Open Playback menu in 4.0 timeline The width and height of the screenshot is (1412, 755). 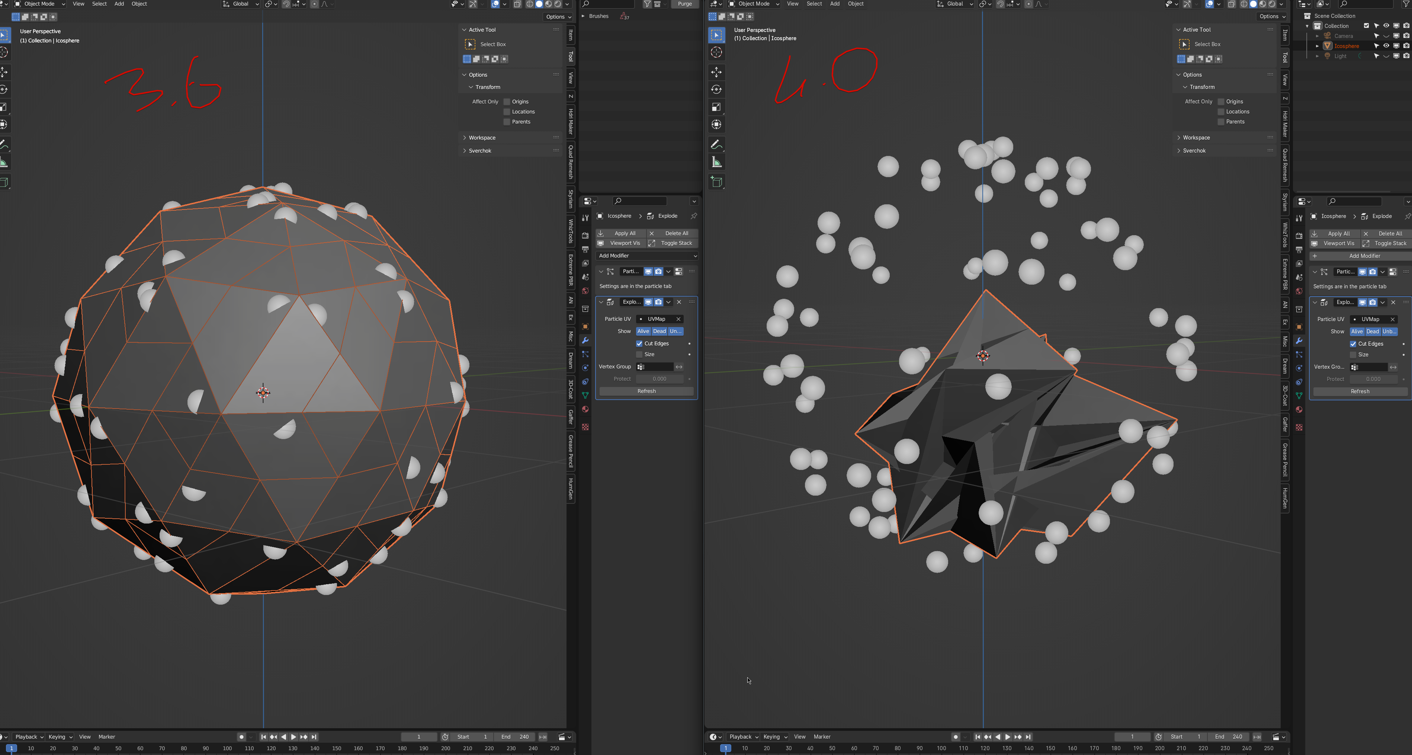pos(743,737)
